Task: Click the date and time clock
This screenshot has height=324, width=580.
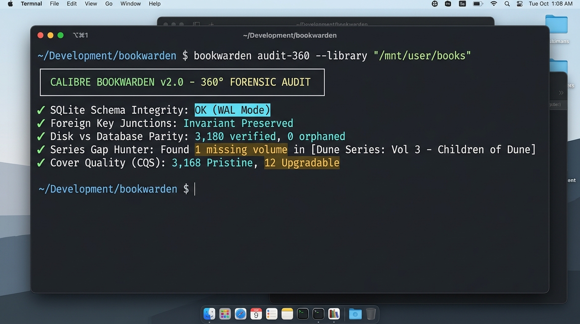Action: click(x=550, y=4)
